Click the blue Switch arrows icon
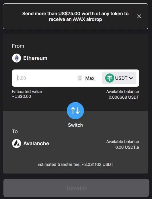Viewport: 152px width, 199px height. tap(75, 111)
